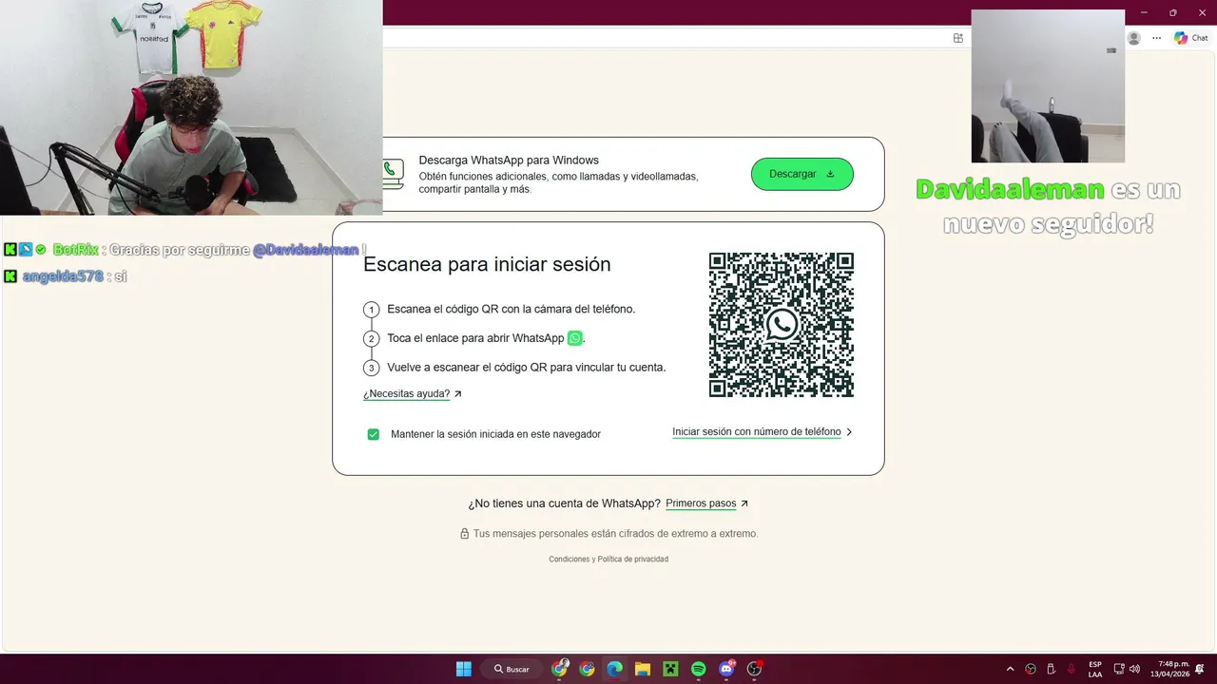Image resolution: width=1217 pixels, height=684 pixels.
Task: Open File Explorer from the taskbar
Action: pos(643,669)
